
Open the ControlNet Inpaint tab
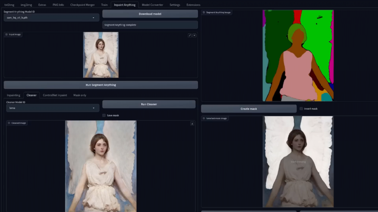point(55,95)
